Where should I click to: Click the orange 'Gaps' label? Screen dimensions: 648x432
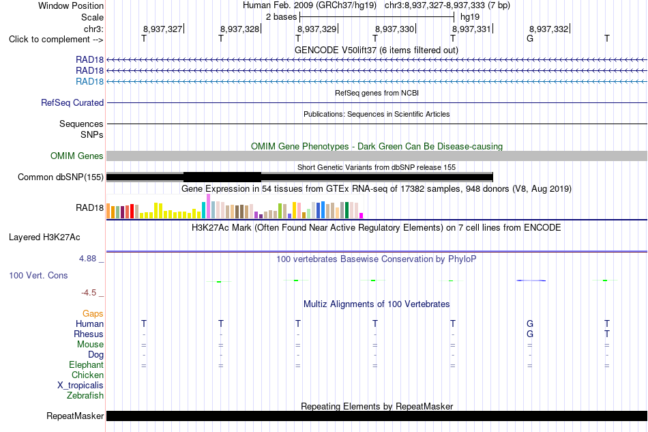[x=93, y=314]
